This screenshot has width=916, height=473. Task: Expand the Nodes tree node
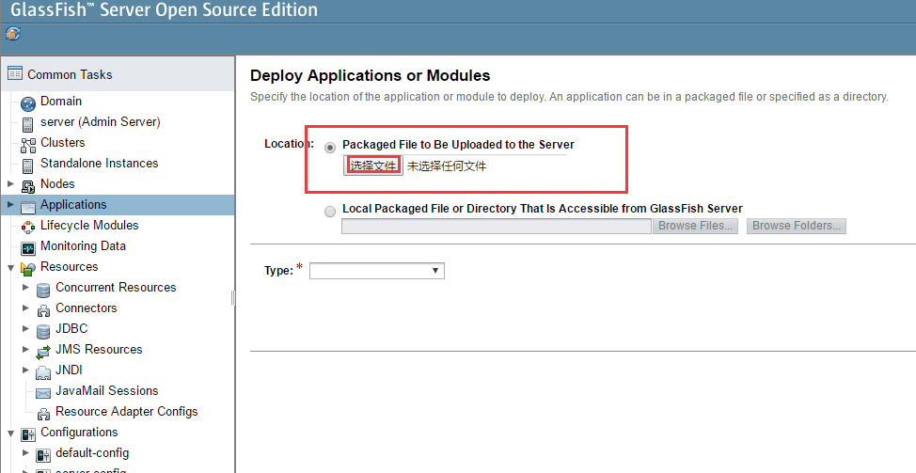[10, 184]
